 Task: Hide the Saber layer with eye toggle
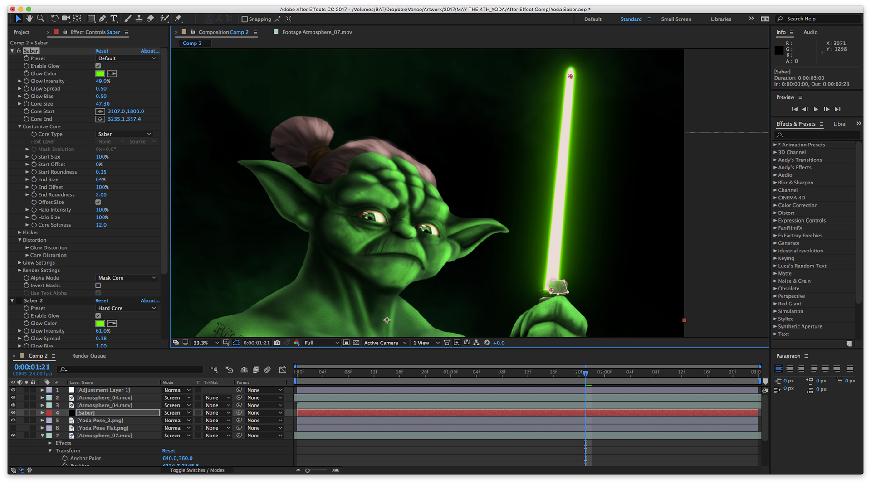13,413
